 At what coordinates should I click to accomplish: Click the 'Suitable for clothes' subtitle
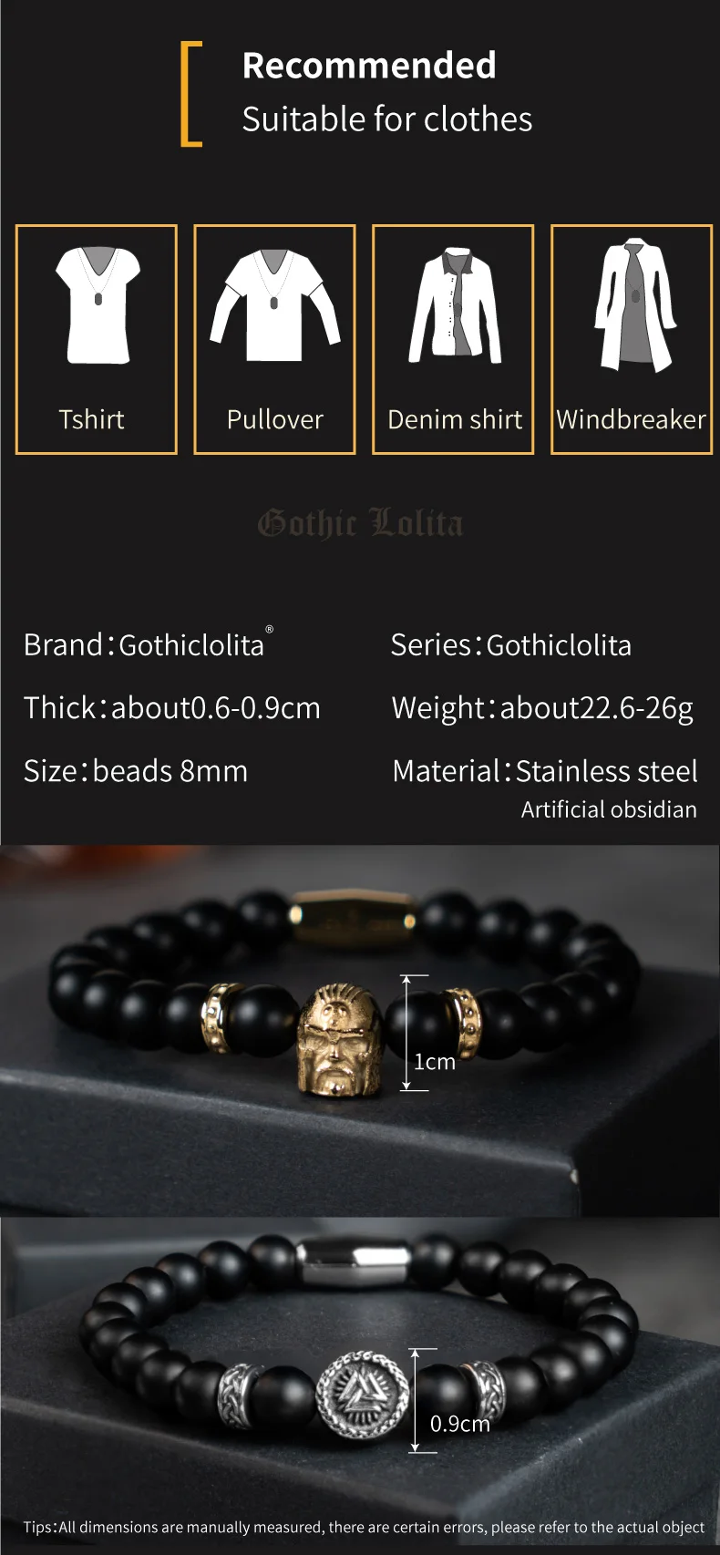tap(387, 119)
